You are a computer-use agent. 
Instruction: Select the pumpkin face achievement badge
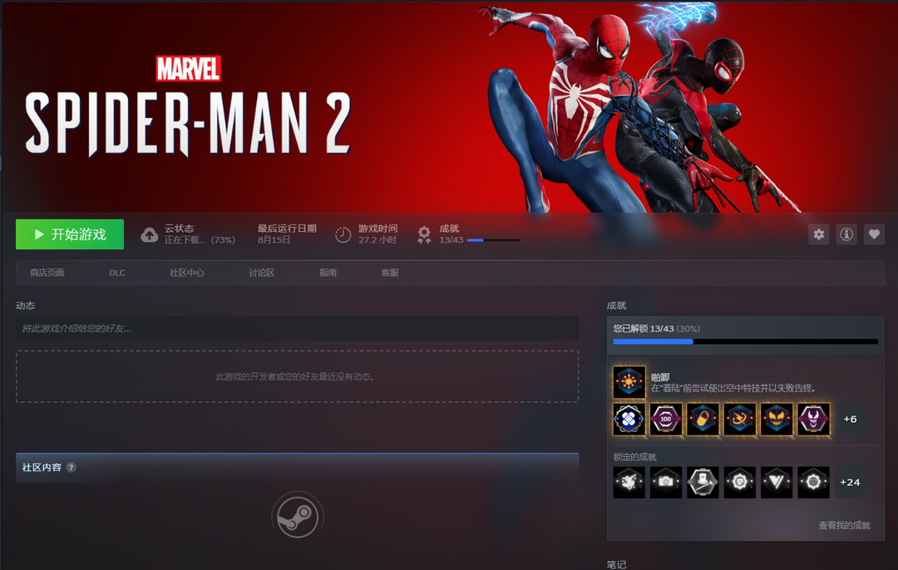coord(777,419)
